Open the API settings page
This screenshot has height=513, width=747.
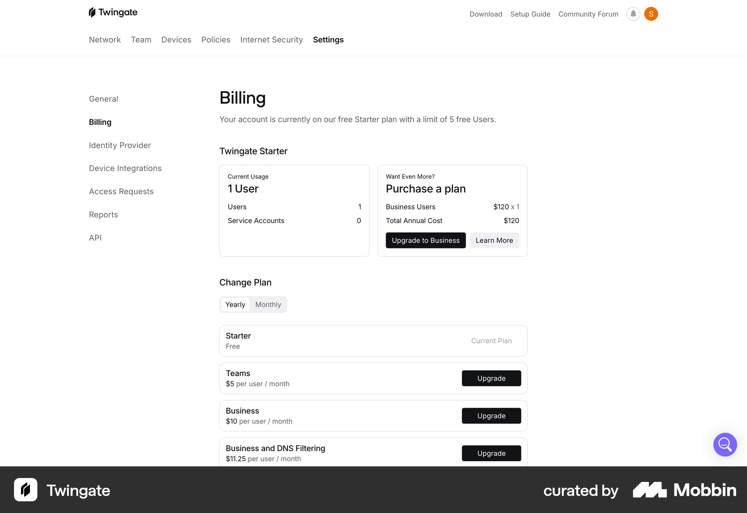pyautogui.click(x=95, y=237)
